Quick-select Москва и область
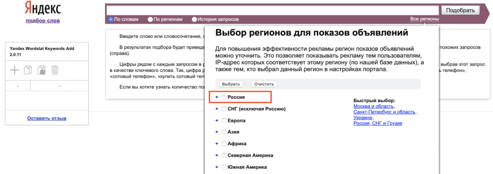 pyautogui.click(x=373, y=106)
